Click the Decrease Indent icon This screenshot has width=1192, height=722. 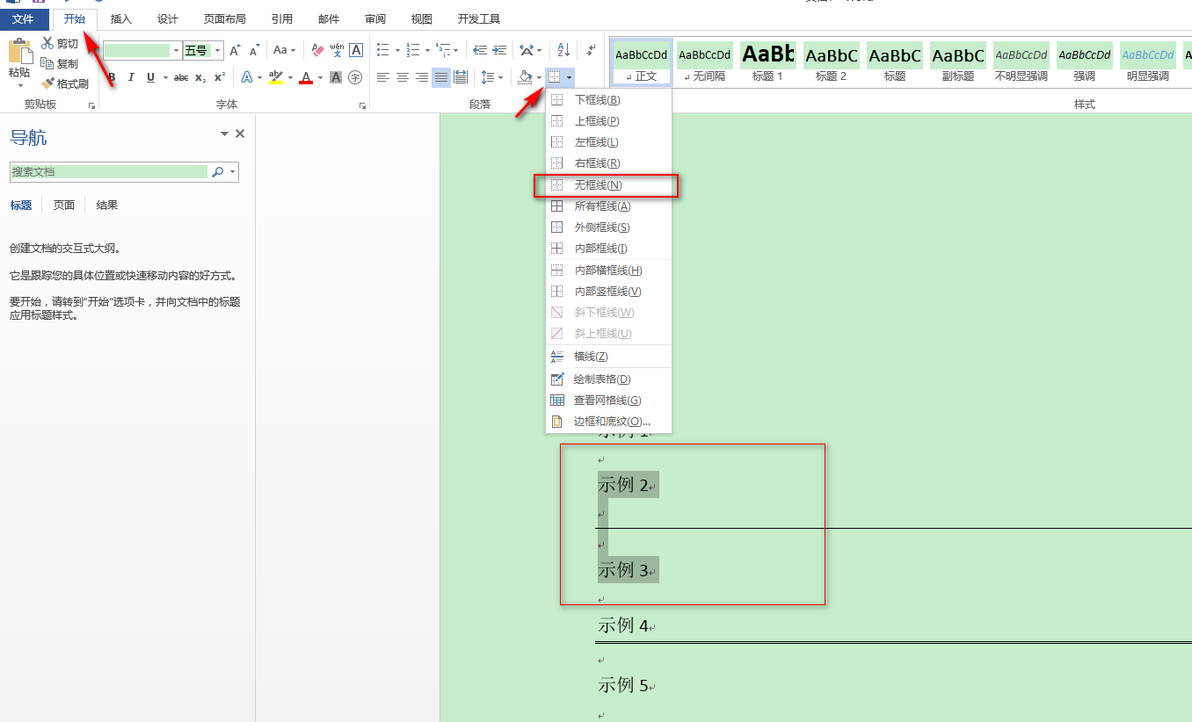pyautogui.click(x=480, y=50)
